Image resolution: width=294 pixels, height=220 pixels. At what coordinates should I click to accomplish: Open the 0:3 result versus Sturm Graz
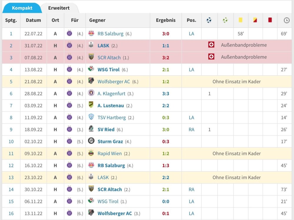166,141
